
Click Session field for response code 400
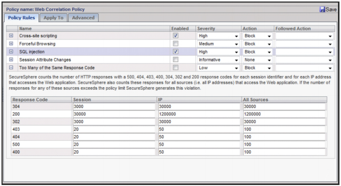coord(114,152)
